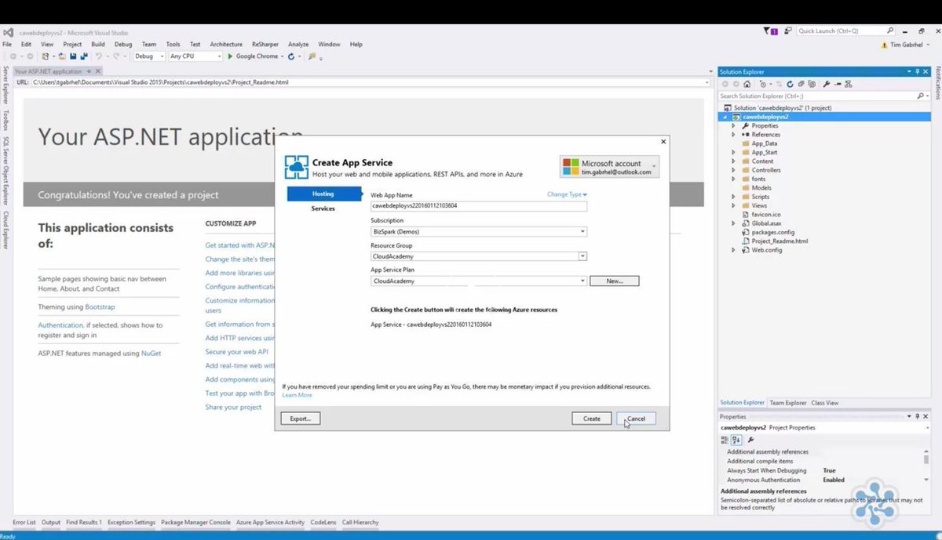
Task: Click pin icon of Solution Explorer panel
Action: coord(918,72)
